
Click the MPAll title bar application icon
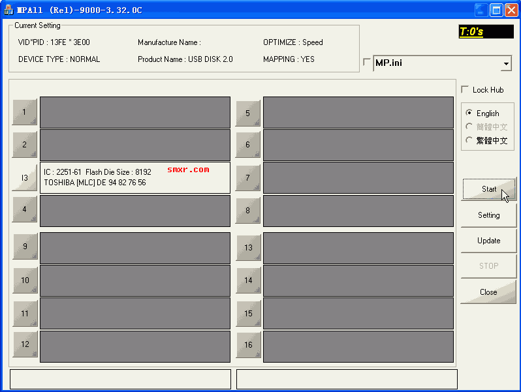pyautogui.click(x=8, y=10)
